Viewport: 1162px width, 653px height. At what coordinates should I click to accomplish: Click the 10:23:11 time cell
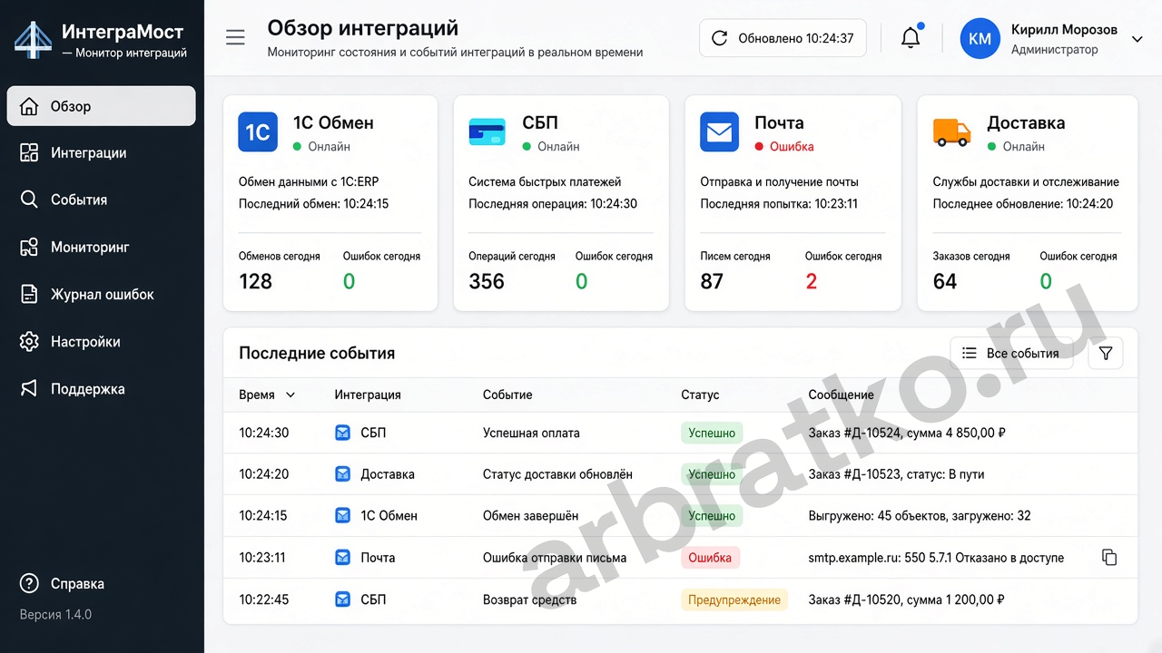pyautogui.click(x=262, y=558)
